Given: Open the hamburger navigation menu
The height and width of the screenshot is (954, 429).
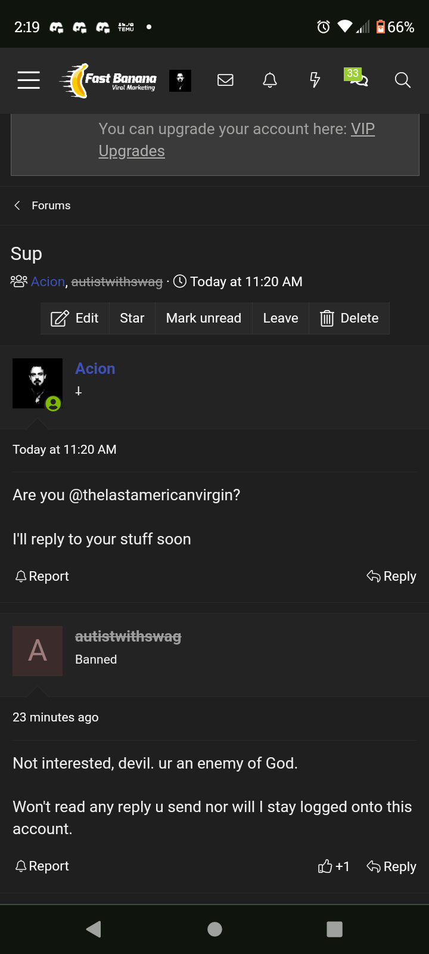Looking at the screenshot, I should pyautogui.click(x=28, y=80).
